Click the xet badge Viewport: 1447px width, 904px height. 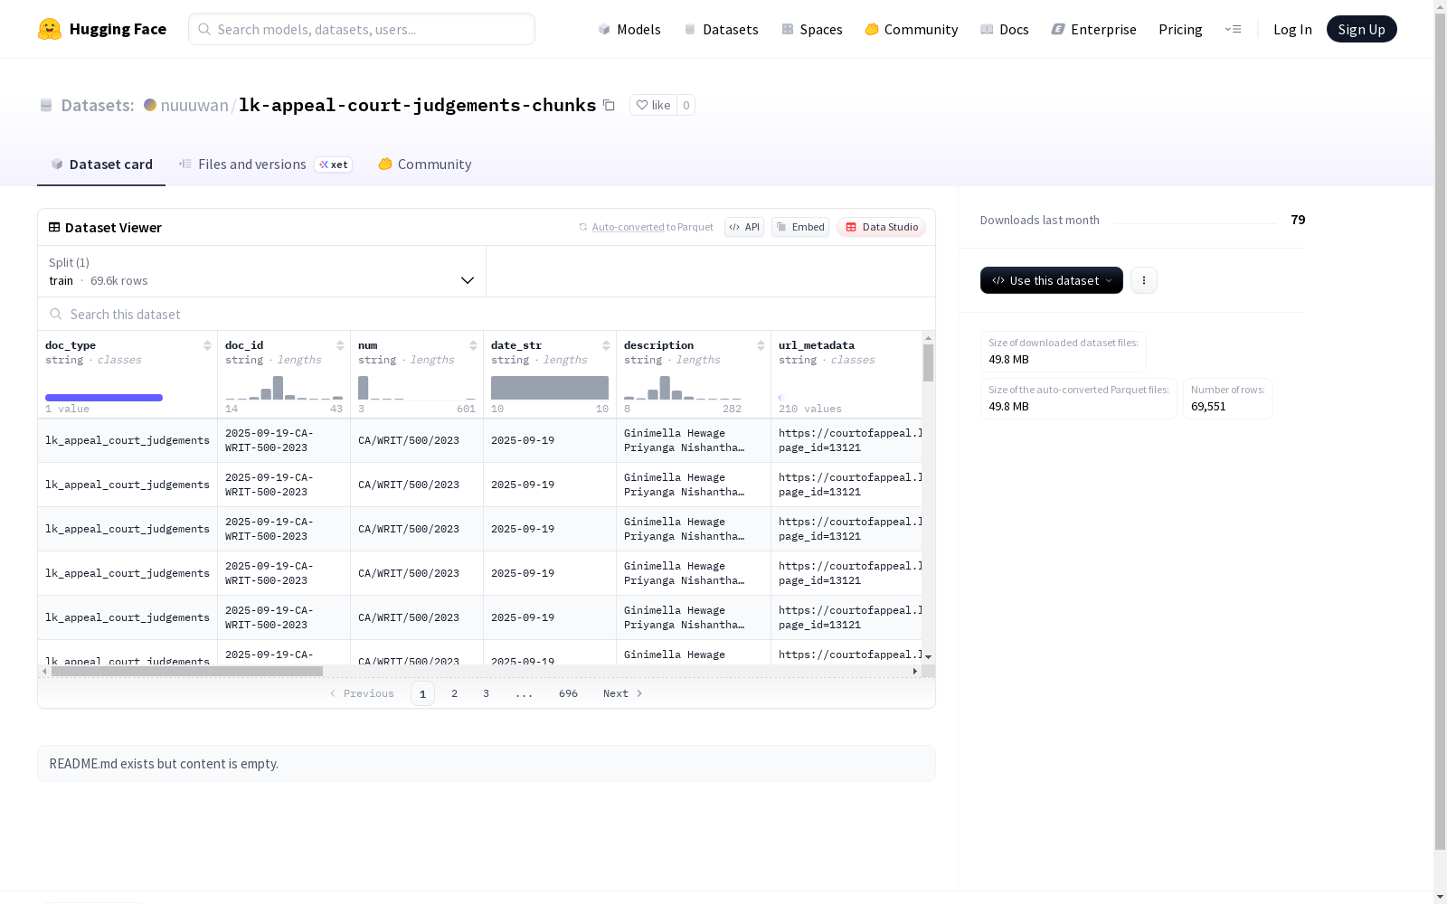point(333,165)
